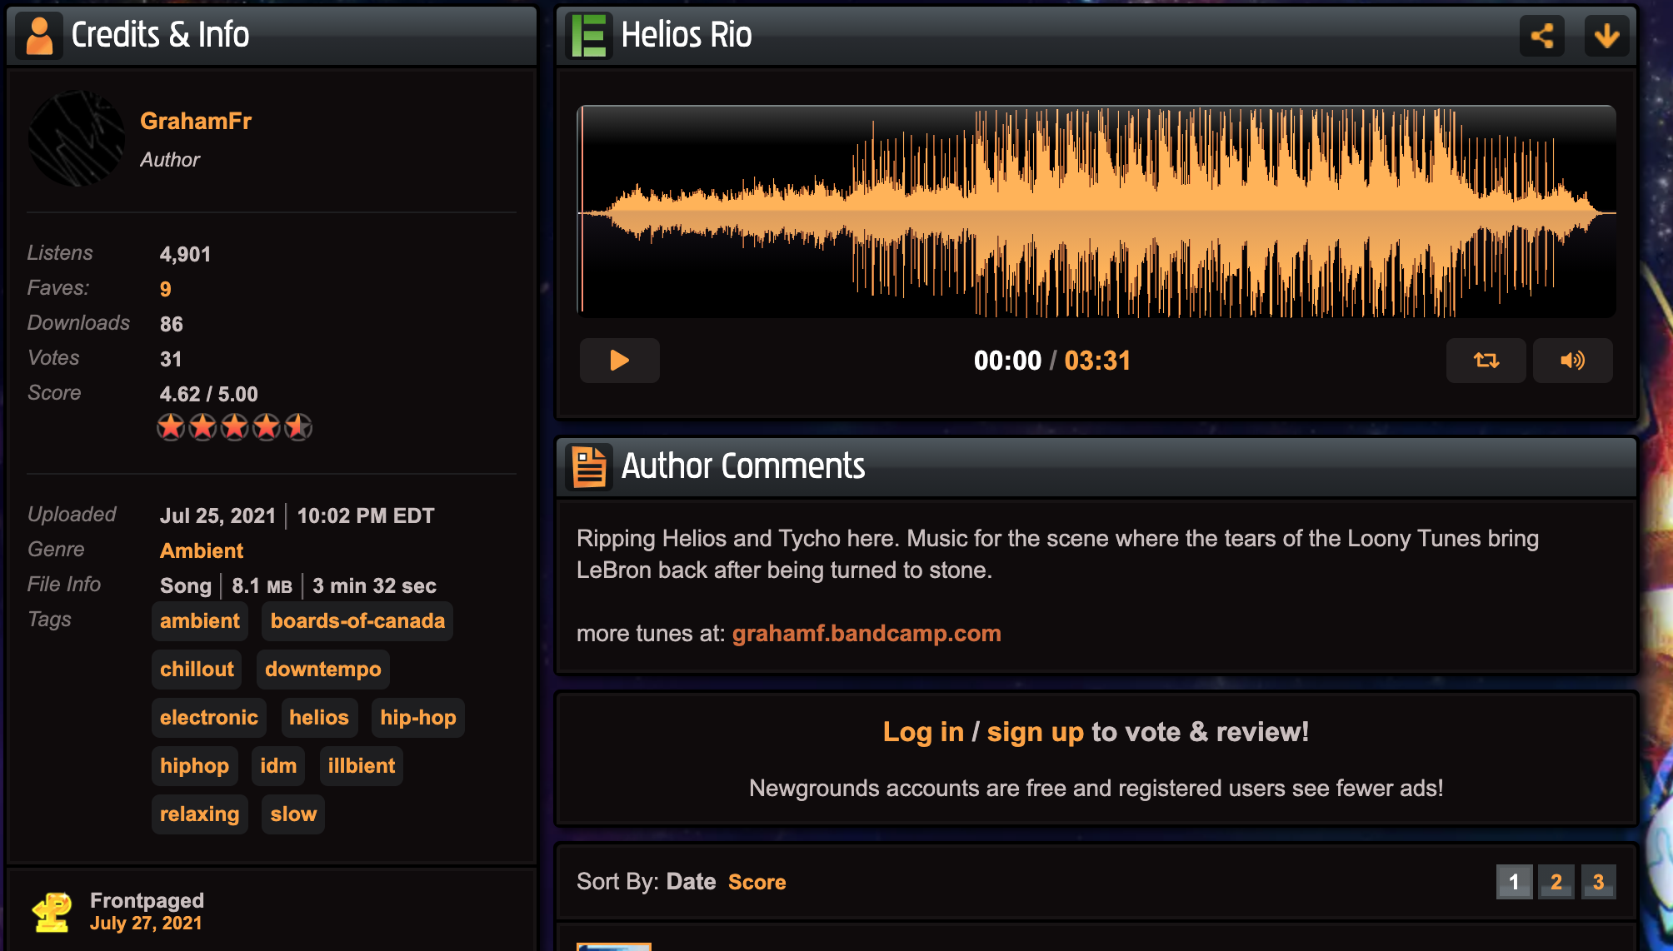Click the volume speaker icon
Image resolution: width=1673 pixels, height=951 pixels.
tap(1572, 361)
